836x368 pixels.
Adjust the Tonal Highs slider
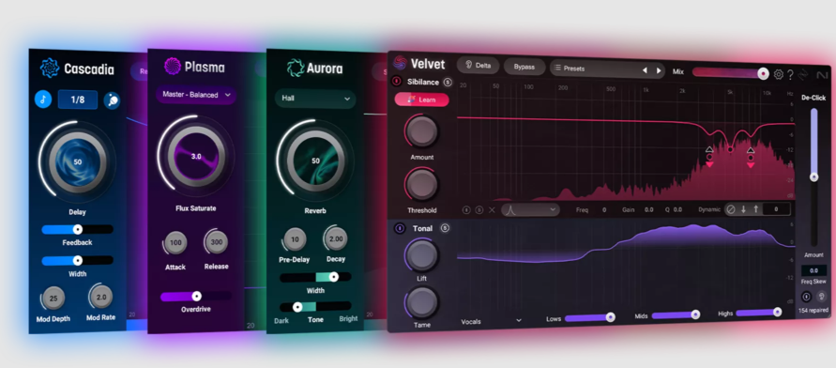[x=759, y=313]
